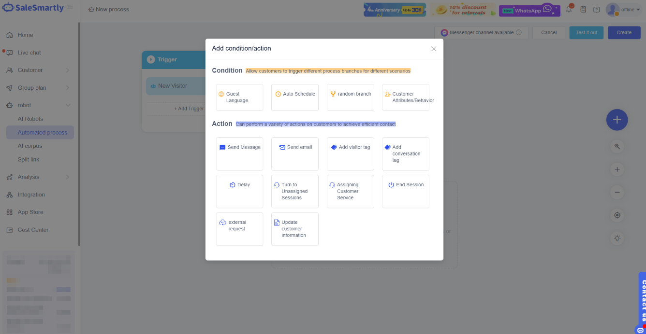Select the Delay action
The image size is (646, 334).
(239, 191)
